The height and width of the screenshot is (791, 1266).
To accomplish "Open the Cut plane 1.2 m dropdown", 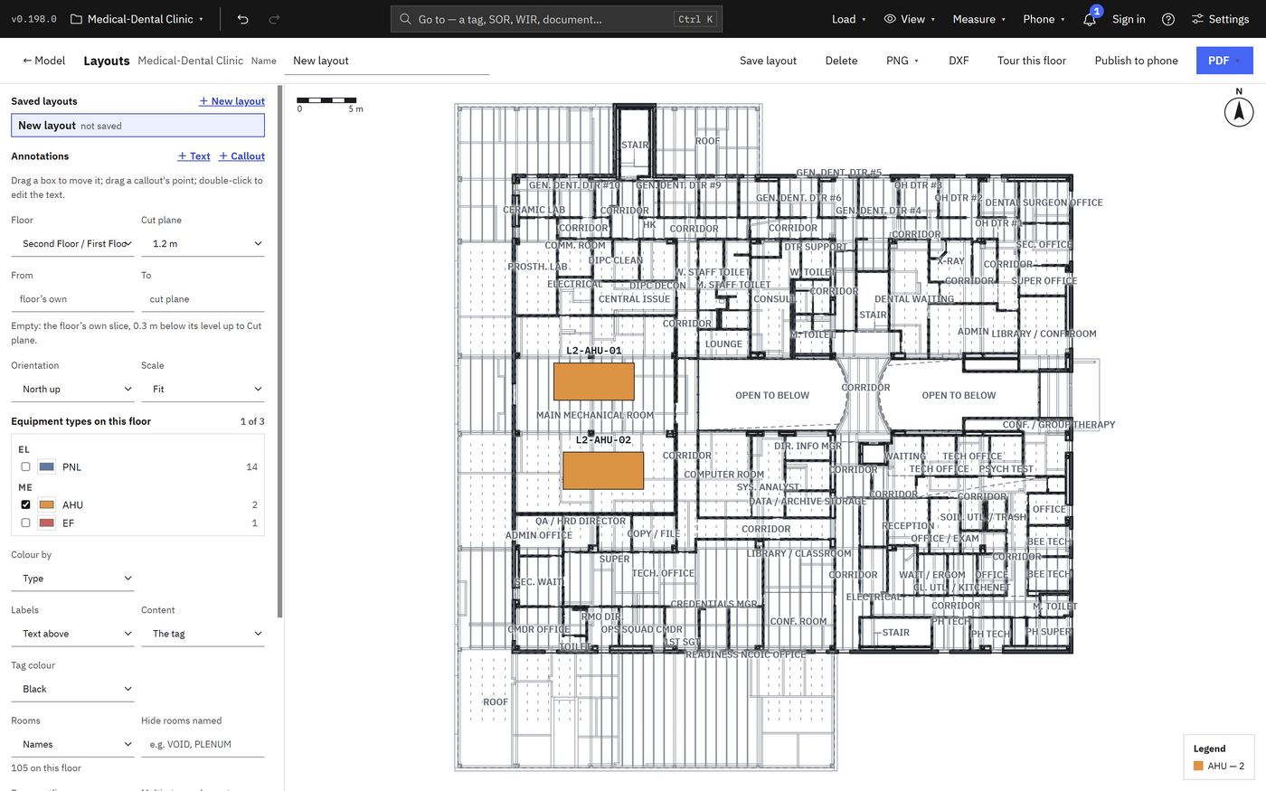I will tap(203, 244).
